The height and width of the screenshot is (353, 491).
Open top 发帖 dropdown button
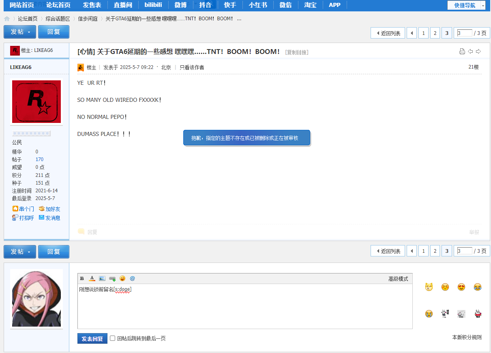click(x=20, y=32)
